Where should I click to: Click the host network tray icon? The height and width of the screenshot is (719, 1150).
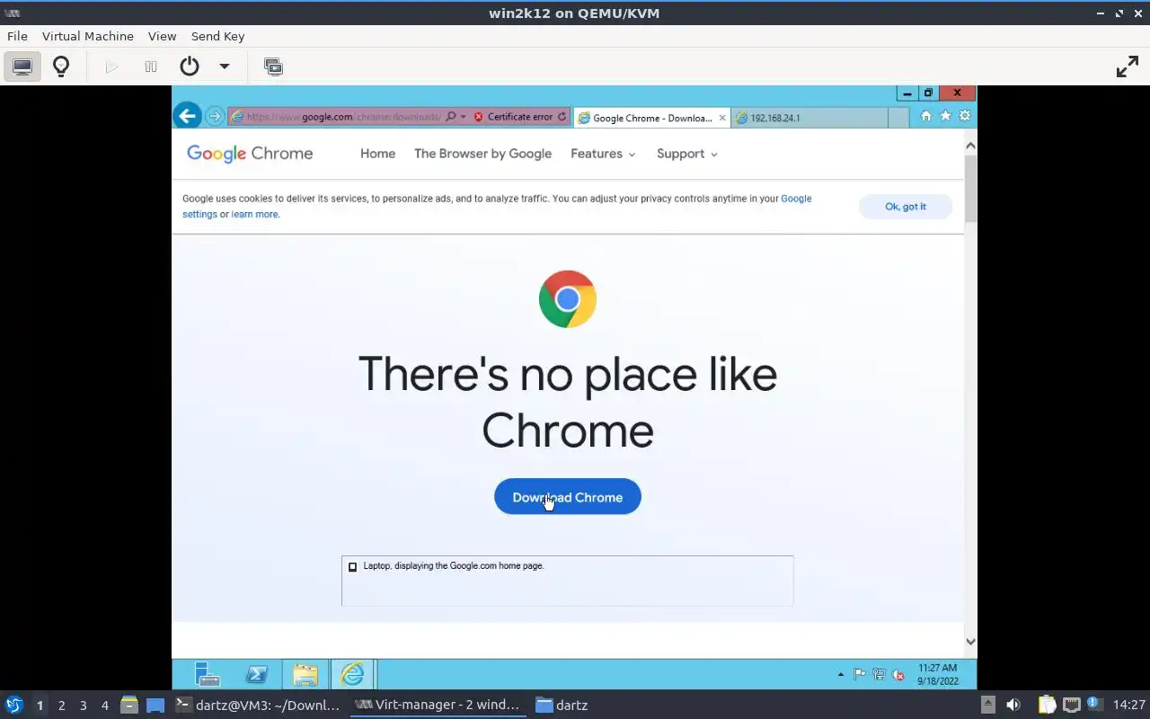coord(1071,705)
